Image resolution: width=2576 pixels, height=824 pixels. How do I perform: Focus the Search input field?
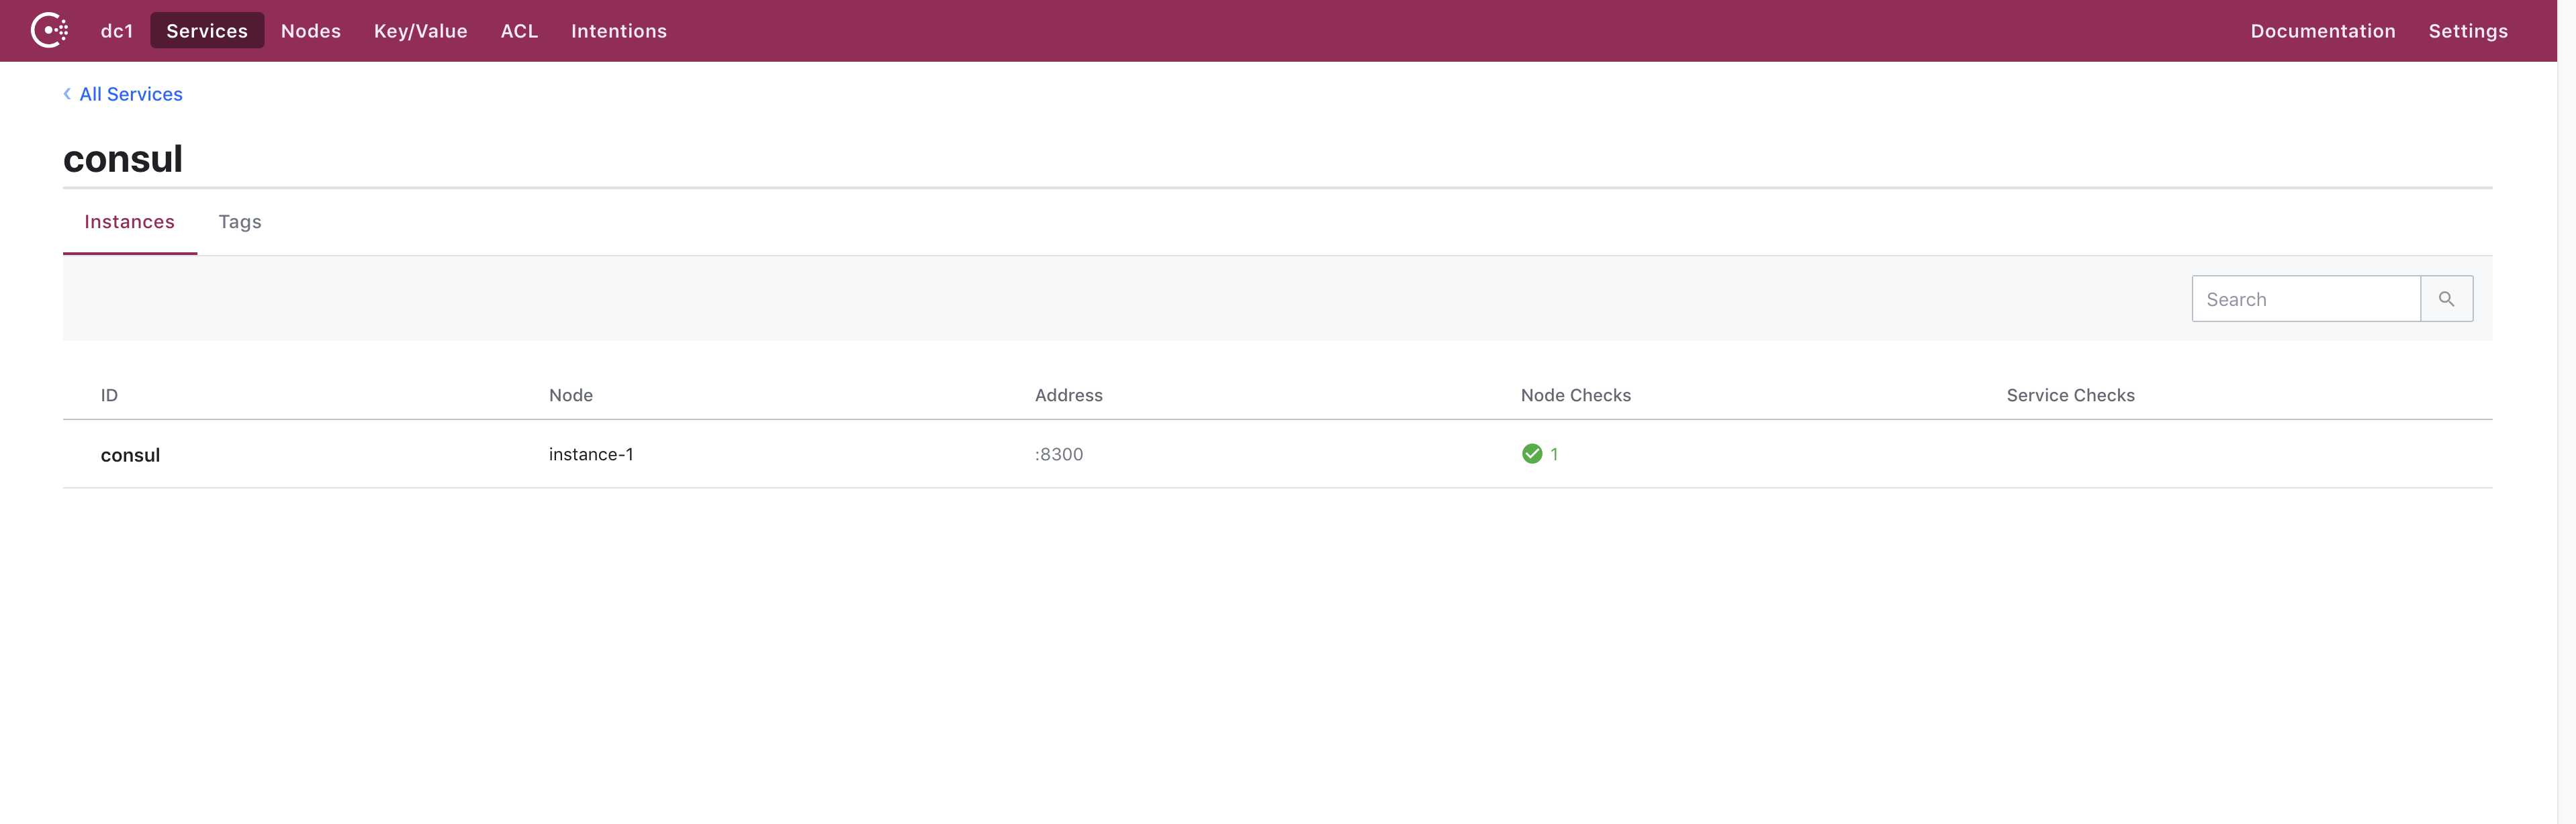(x=2304, y=299)
